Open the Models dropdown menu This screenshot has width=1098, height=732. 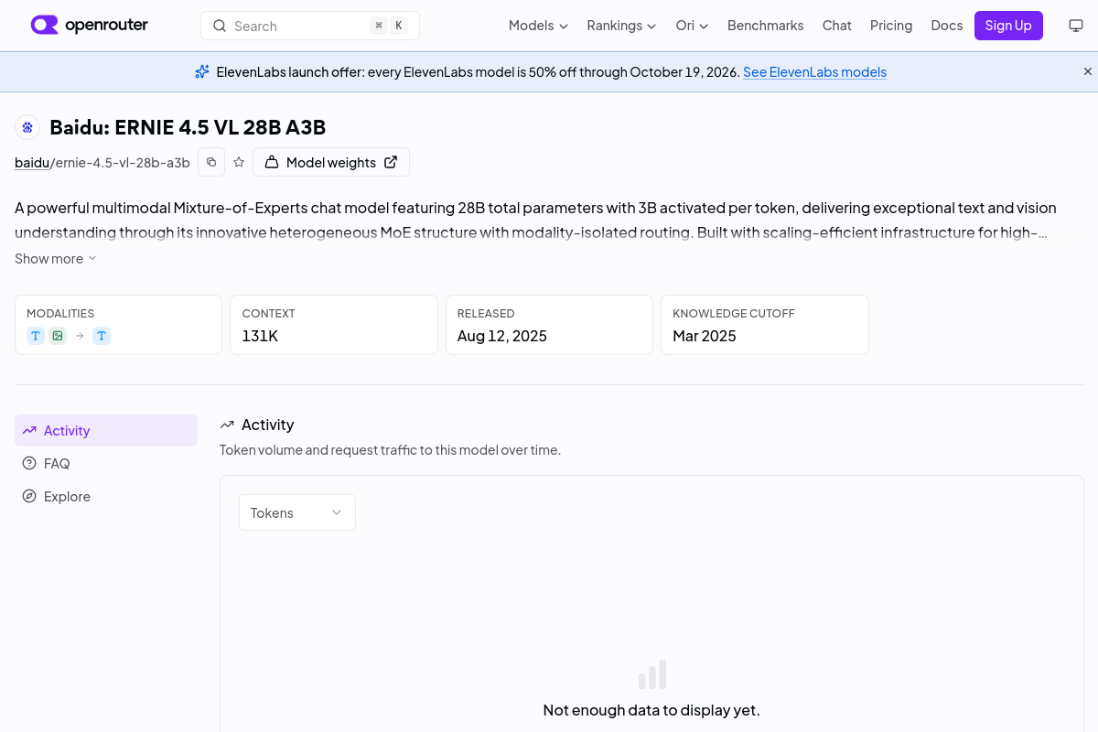click(538, 26)
